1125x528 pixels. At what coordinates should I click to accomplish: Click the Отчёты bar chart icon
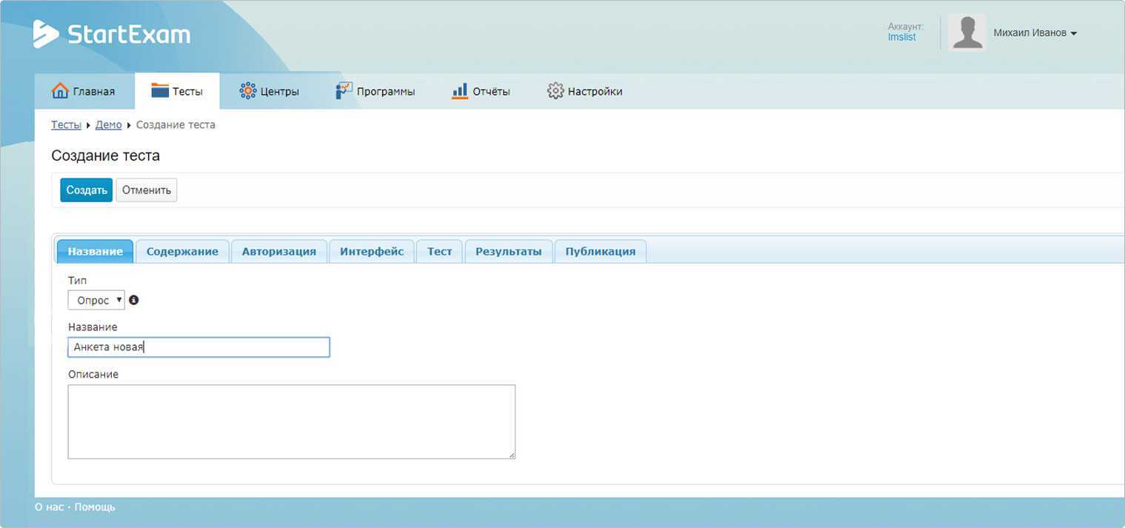460,91
